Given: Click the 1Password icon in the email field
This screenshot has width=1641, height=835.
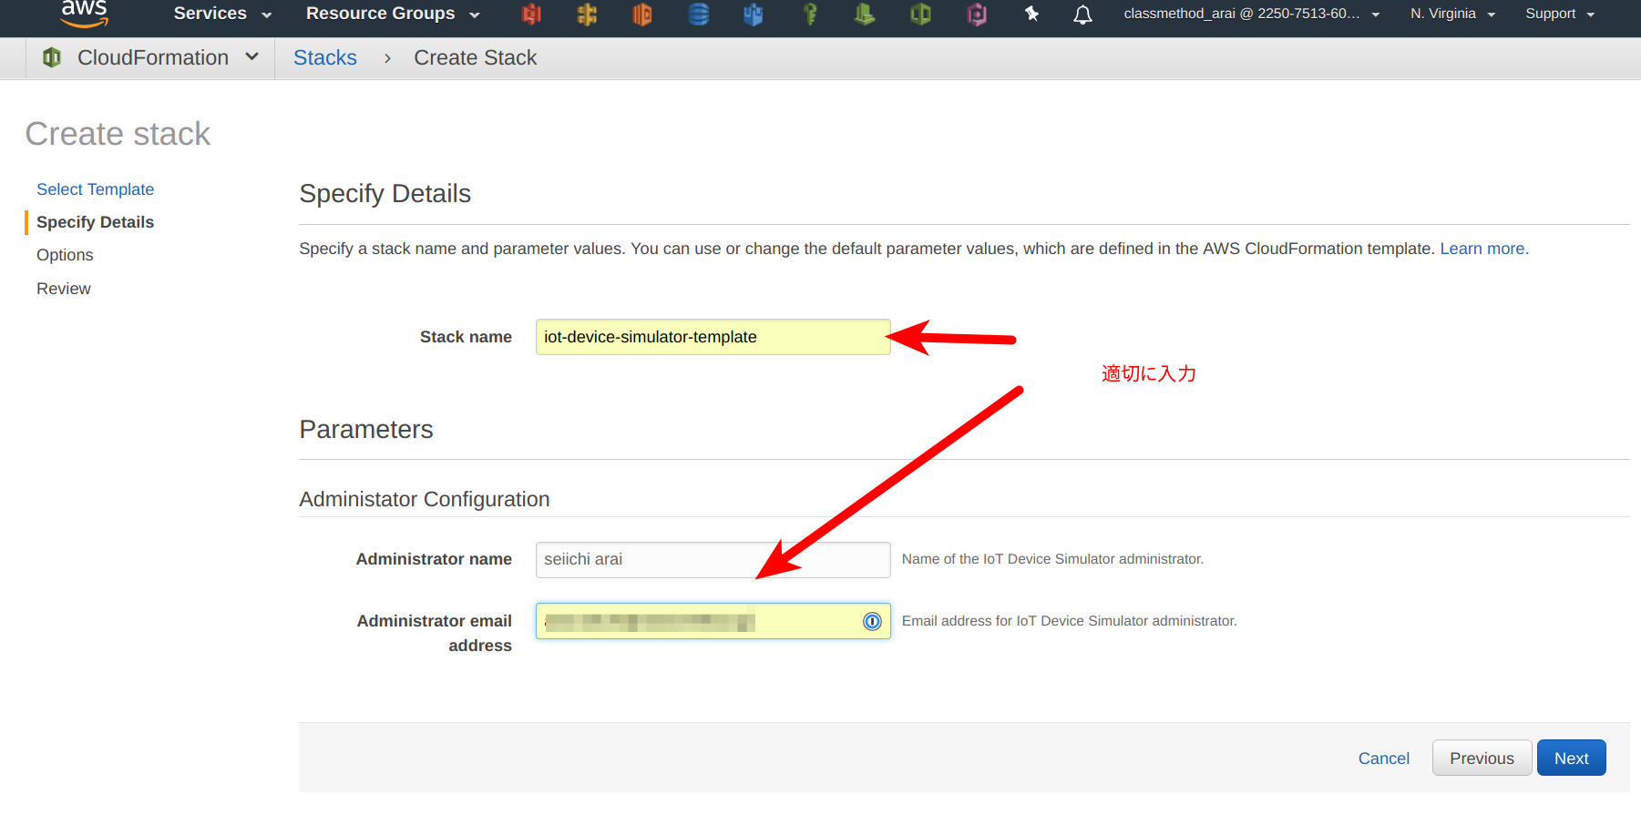Looking at the screenshot, I should point(871,621).
